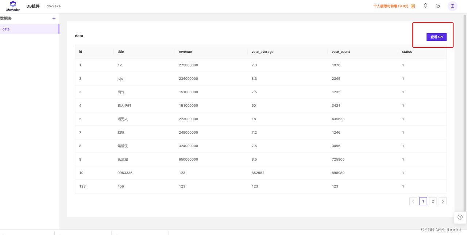The image size is (467, 235).
Task: Add a new data table with plus icon
Action: pyautogui.click(x=54, y=18)
